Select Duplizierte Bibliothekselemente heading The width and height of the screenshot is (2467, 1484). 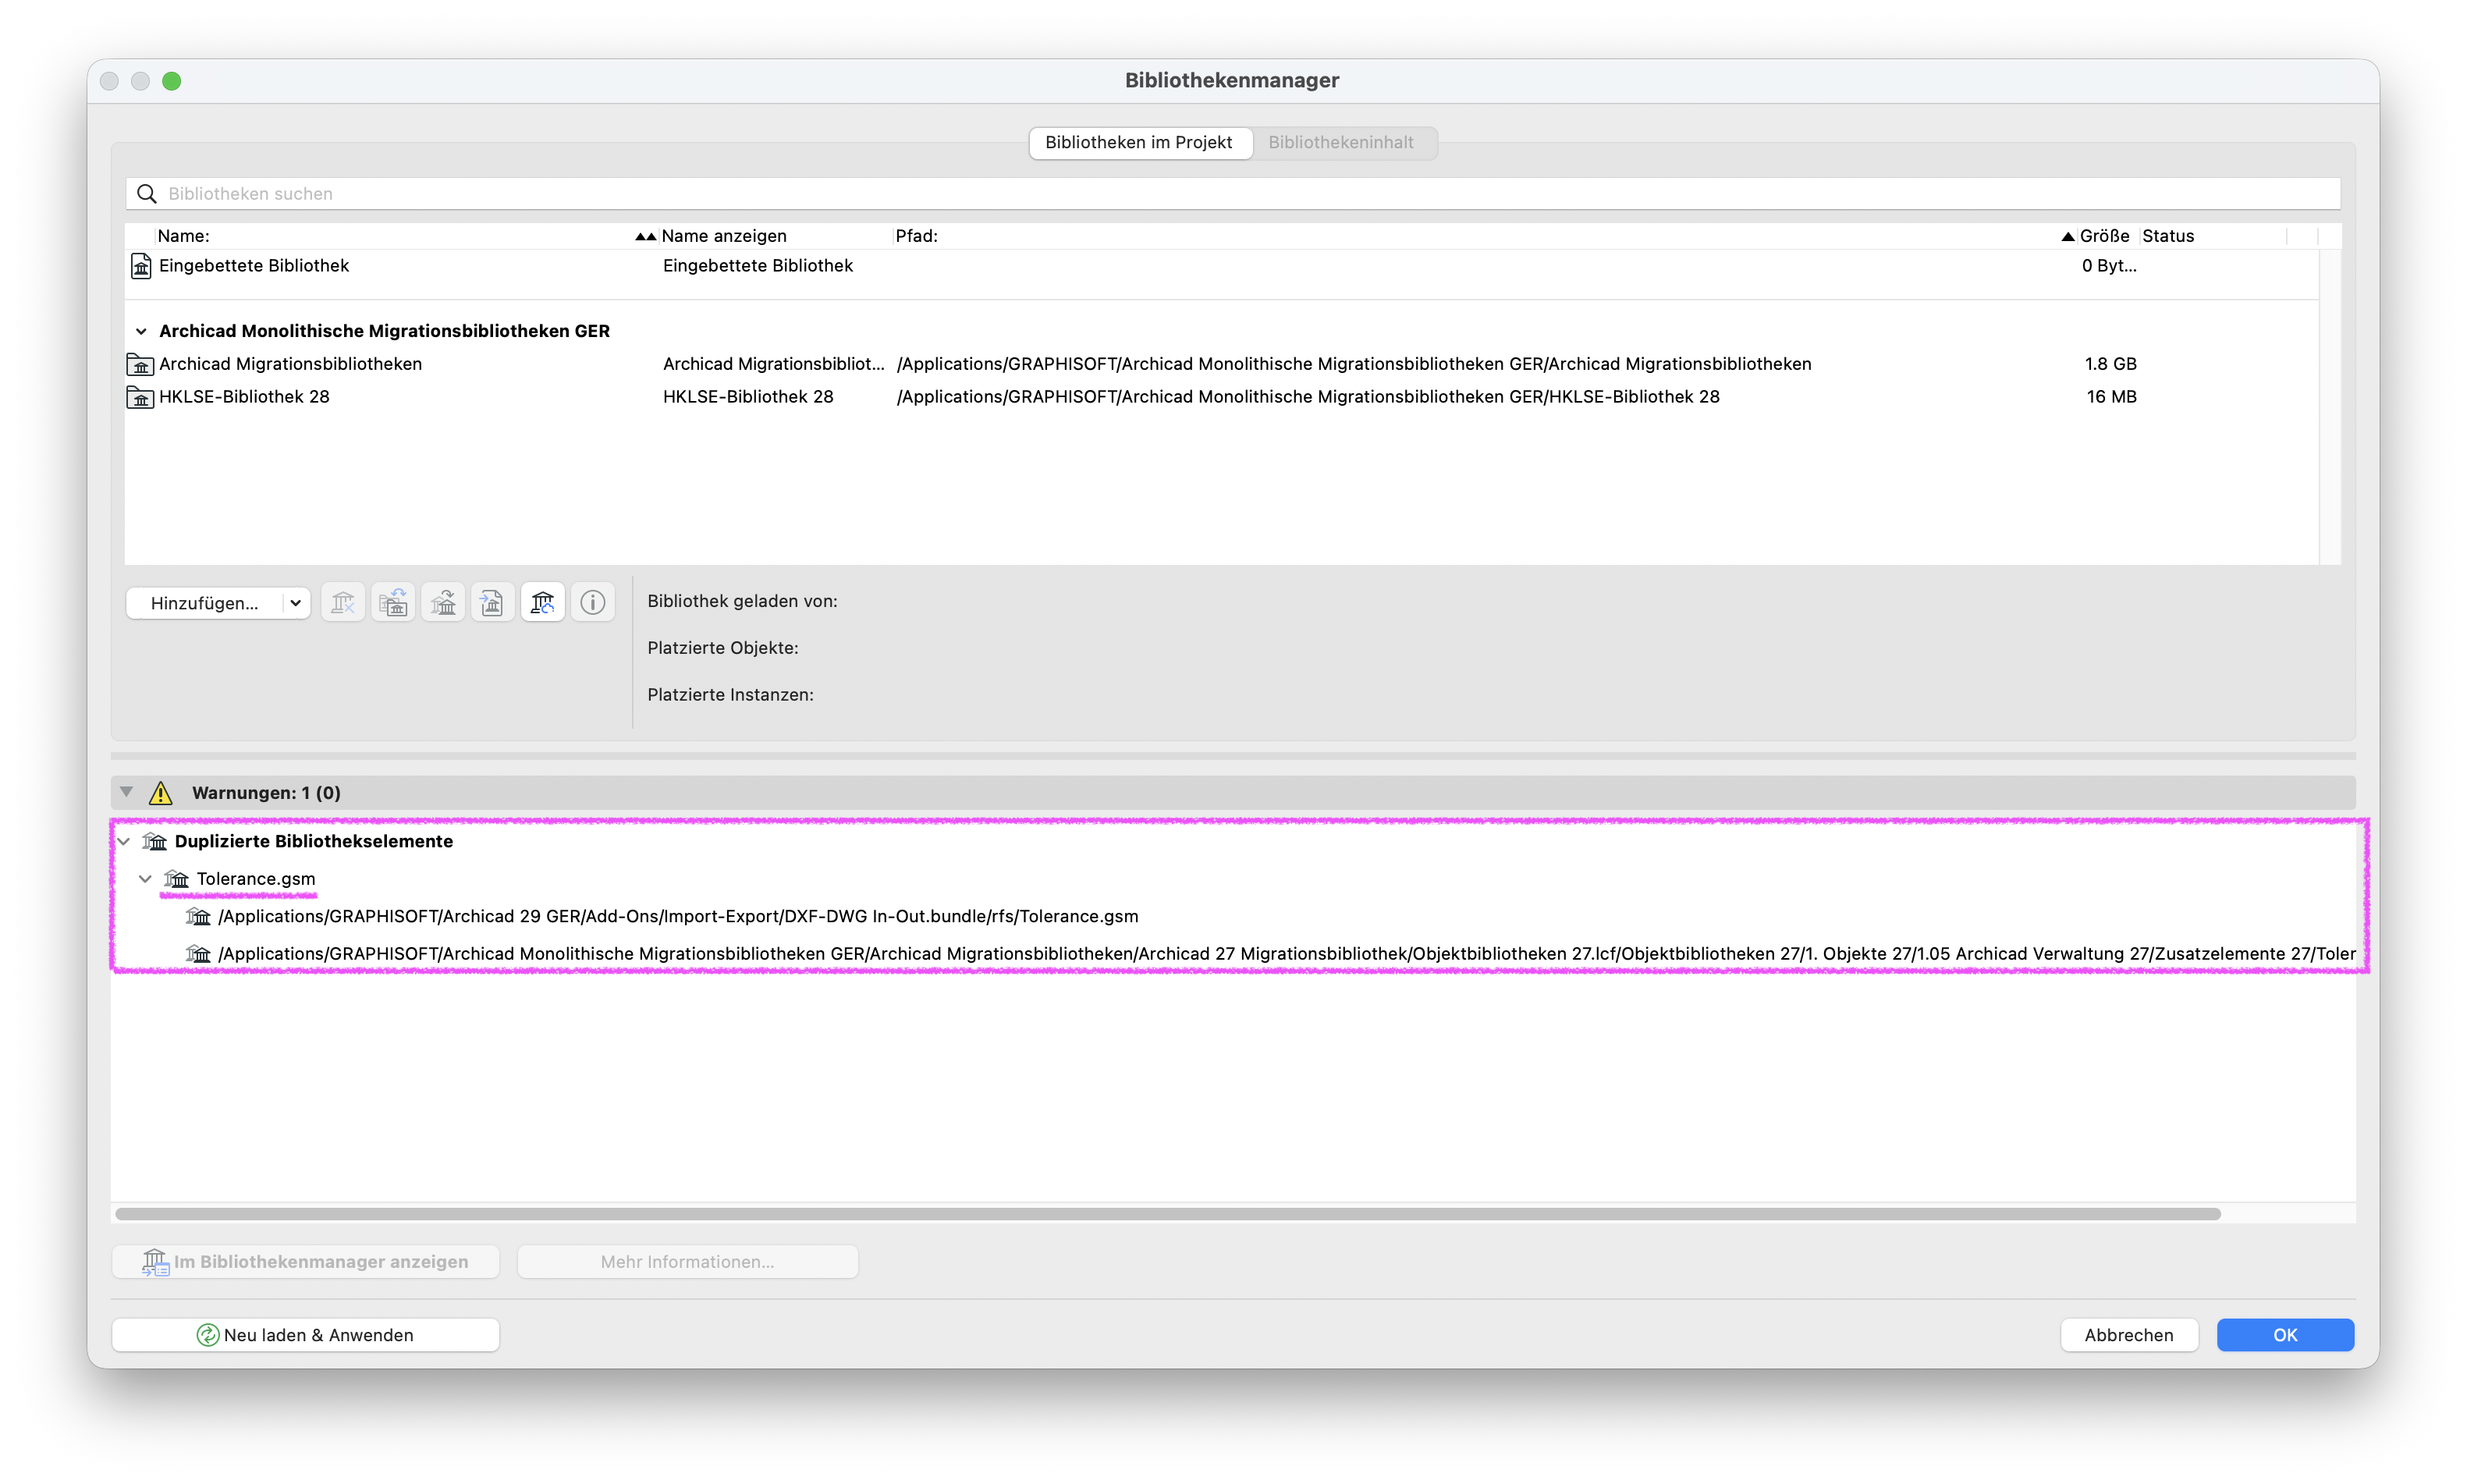click(x=314, y=841)
